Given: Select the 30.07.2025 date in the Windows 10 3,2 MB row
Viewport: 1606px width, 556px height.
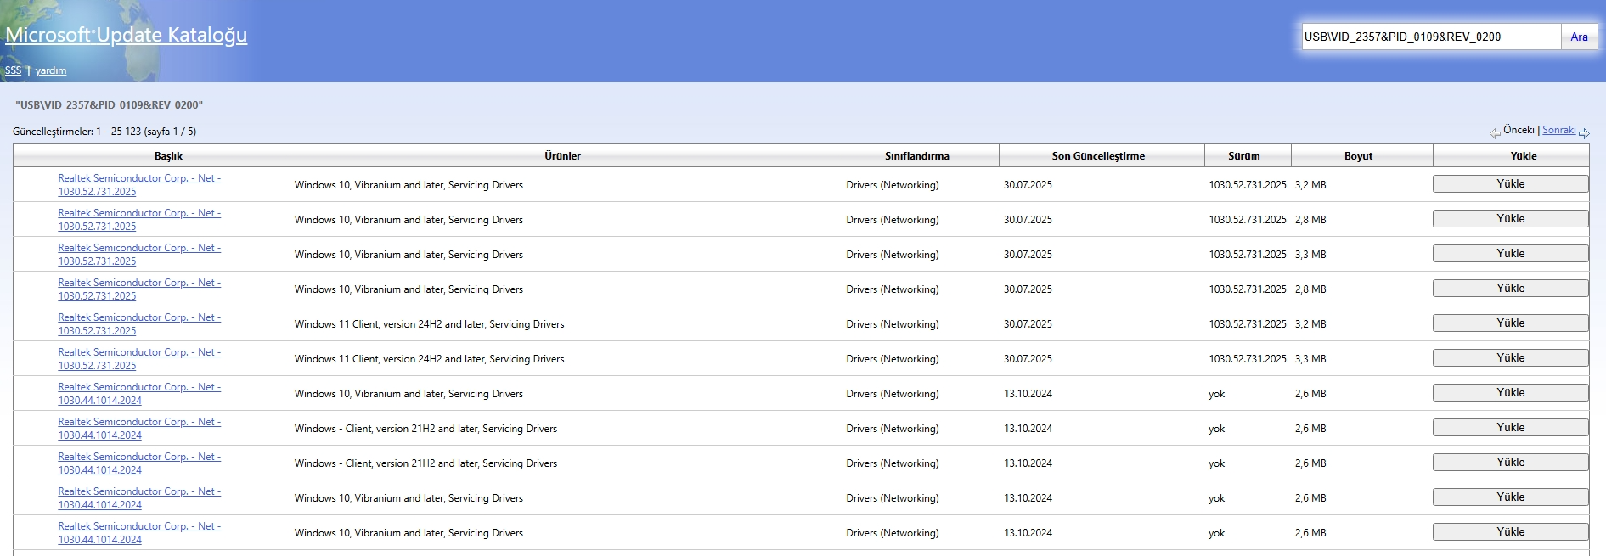Looking at the screenshot, I should click(1028, 185).
